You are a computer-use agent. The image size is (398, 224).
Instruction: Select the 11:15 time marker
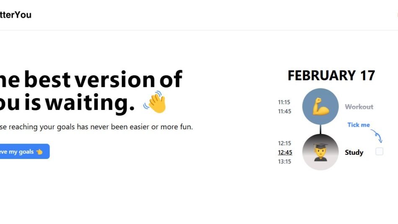(284, 102)
